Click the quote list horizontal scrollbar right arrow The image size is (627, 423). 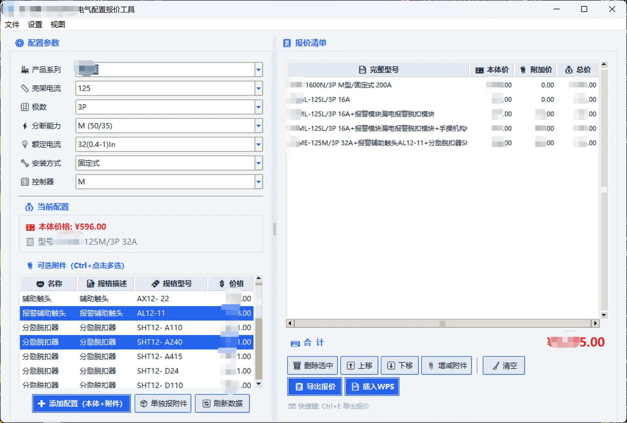click(595, 323)
